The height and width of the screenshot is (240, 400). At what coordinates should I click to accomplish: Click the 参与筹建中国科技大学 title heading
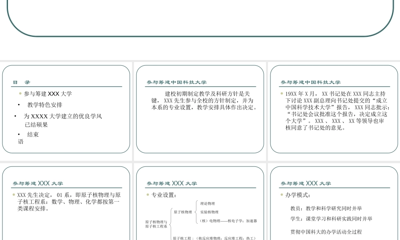(177, 82)
